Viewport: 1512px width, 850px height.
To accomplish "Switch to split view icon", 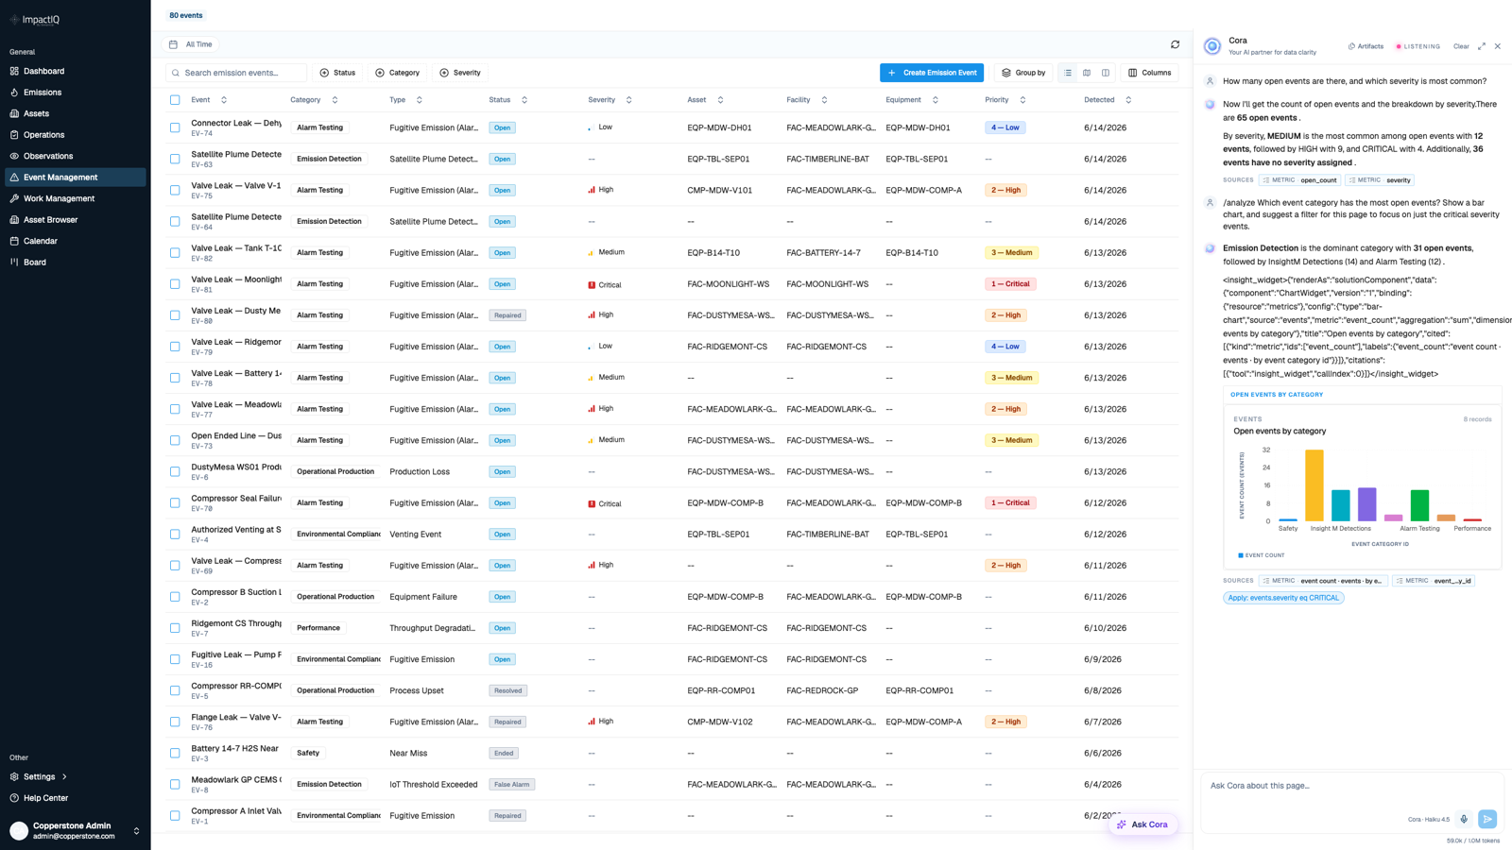I will [1106, 73].
